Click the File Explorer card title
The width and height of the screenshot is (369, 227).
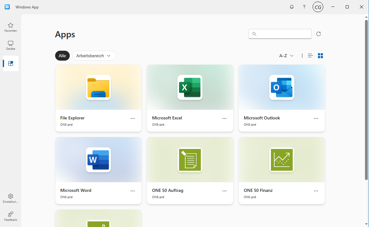click(x=72, y=118)
